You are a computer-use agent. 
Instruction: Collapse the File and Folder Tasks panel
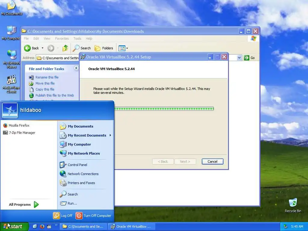click(x=76, y=68)
